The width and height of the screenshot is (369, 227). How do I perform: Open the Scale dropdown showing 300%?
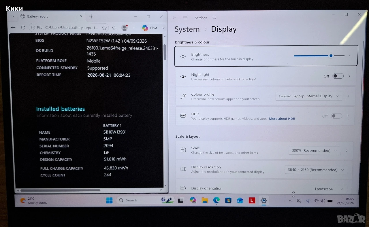tap(315, 151)
